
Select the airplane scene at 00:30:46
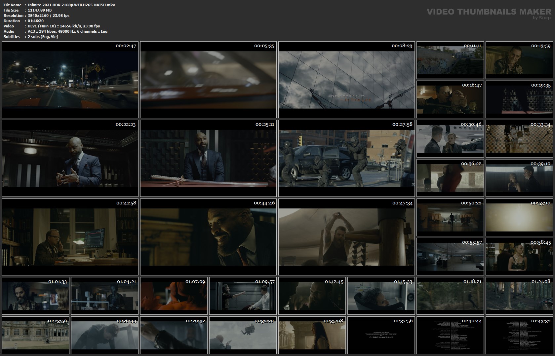point(450,139)
